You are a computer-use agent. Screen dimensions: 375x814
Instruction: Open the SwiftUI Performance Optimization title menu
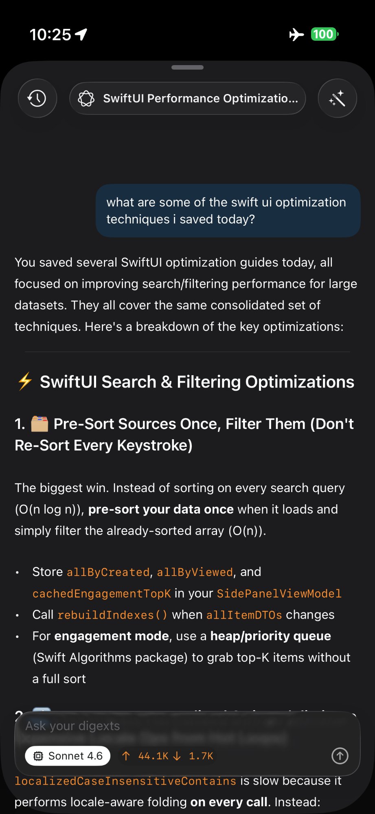pos(188,98)
